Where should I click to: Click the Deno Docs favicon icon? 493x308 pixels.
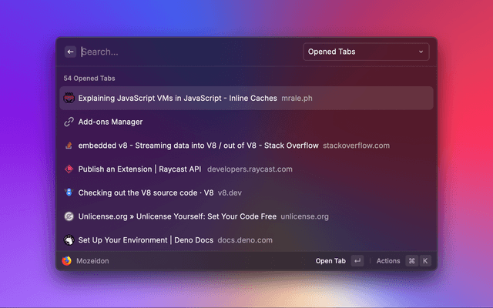point(69,239)
